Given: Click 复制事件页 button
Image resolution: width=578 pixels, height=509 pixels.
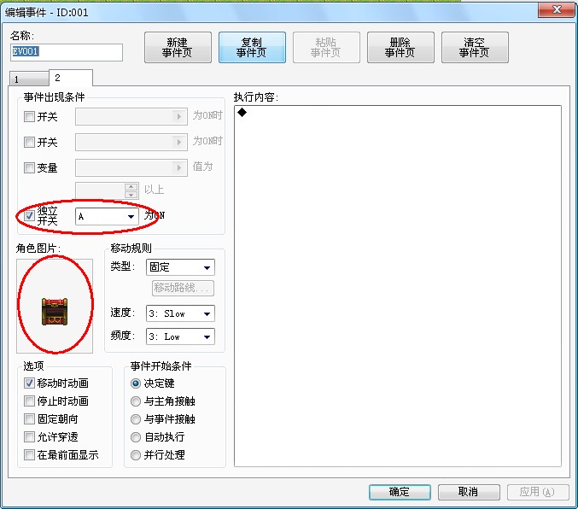Looking at the screenshot, I should [x=252, y=47].
